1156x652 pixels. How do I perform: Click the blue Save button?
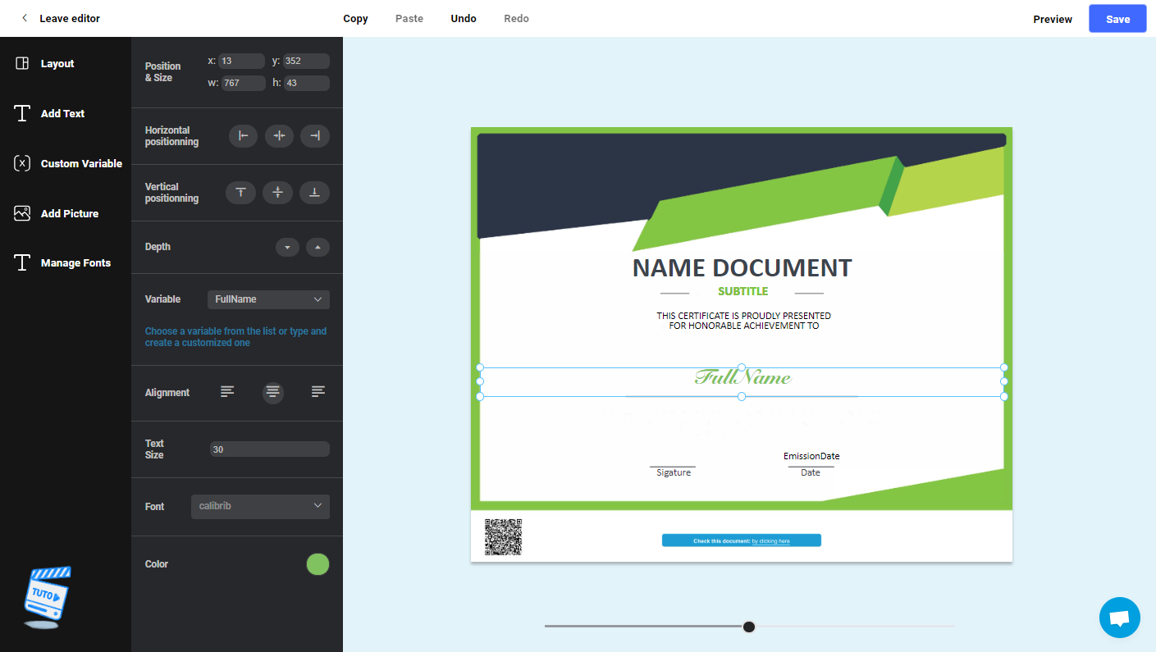point(1117,19)
